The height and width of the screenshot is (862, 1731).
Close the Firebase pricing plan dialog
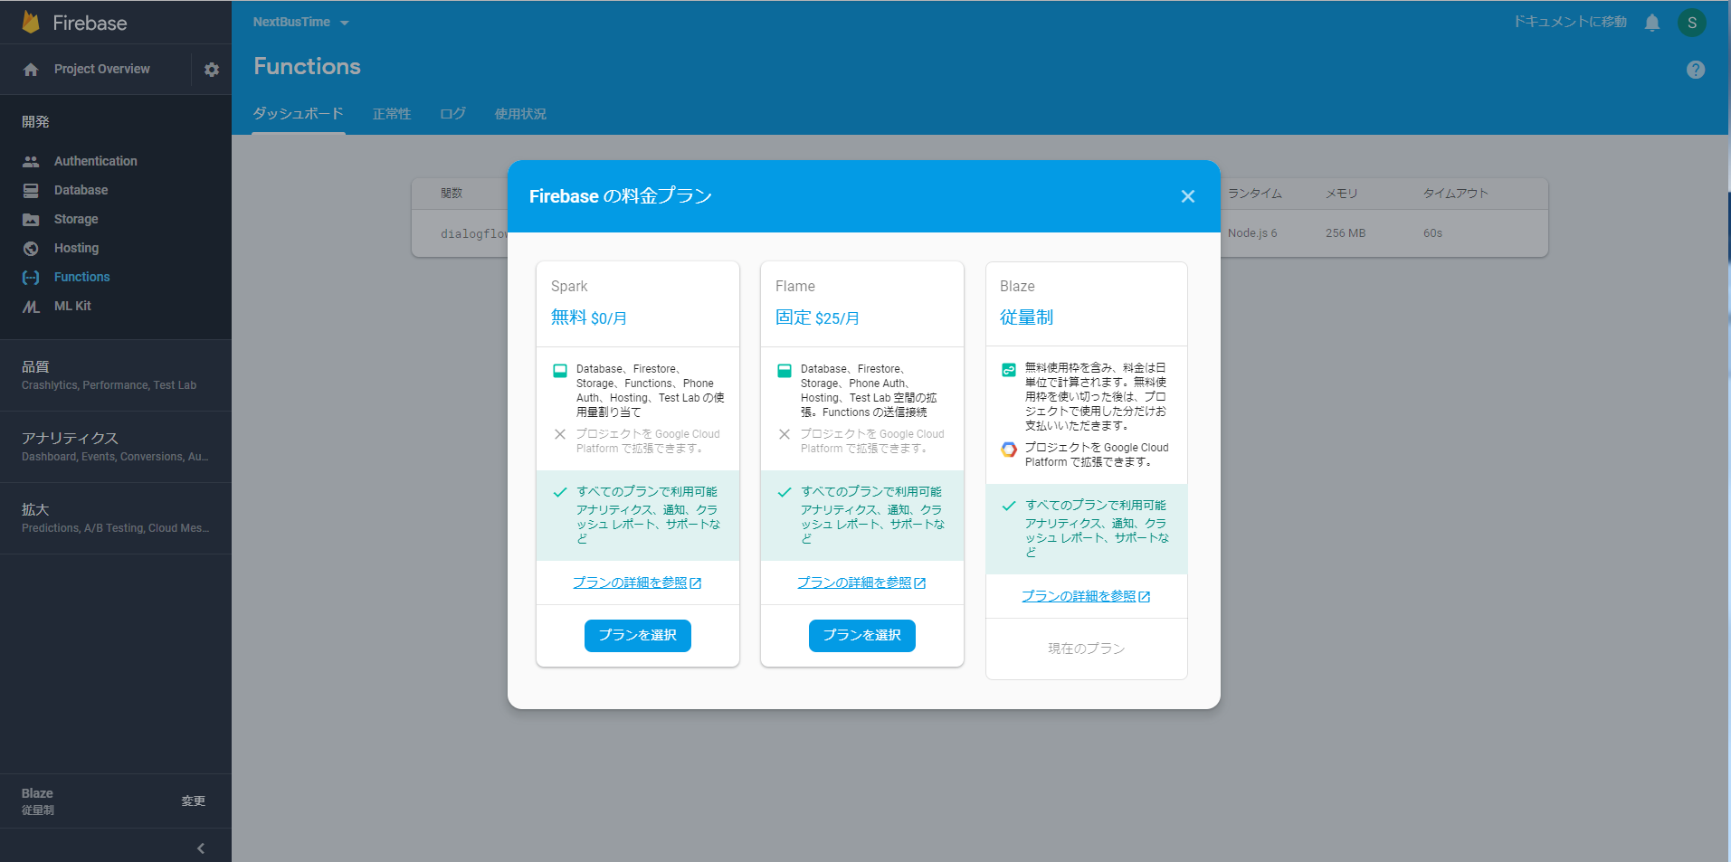pos(1188,196)
